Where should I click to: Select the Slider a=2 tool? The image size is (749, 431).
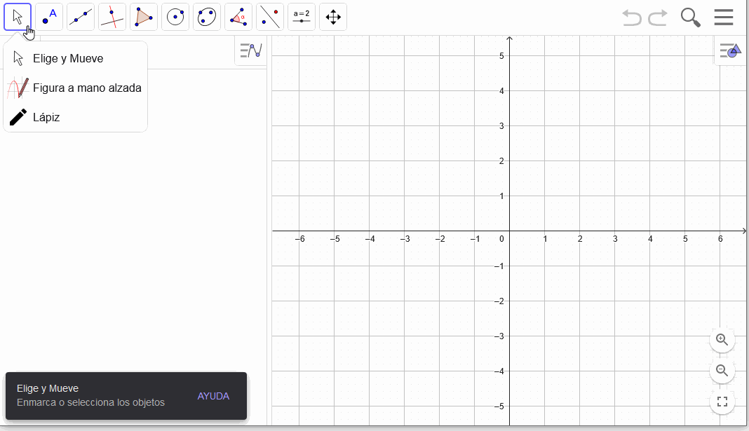point(302,17)
